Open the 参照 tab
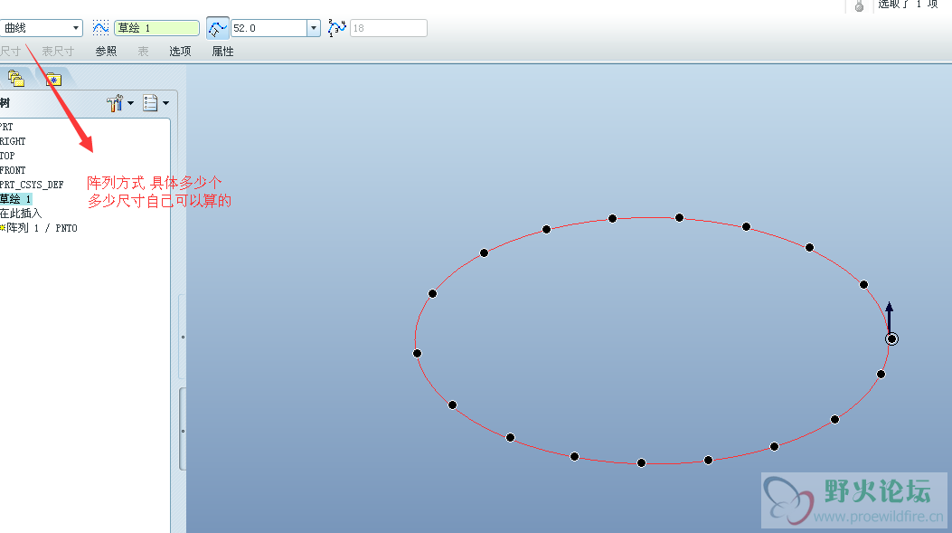Image resolution: width=952 pixels, height=533 pixels. click(x=106, y=51)
